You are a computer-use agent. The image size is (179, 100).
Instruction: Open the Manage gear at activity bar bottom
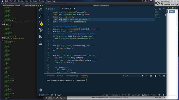click(x=41, y=90)
